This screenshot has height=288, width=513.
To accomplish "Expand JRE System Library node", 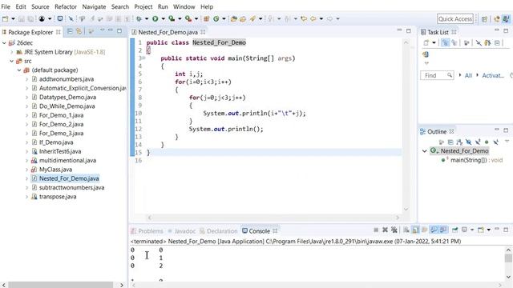I will coord(12,52).
